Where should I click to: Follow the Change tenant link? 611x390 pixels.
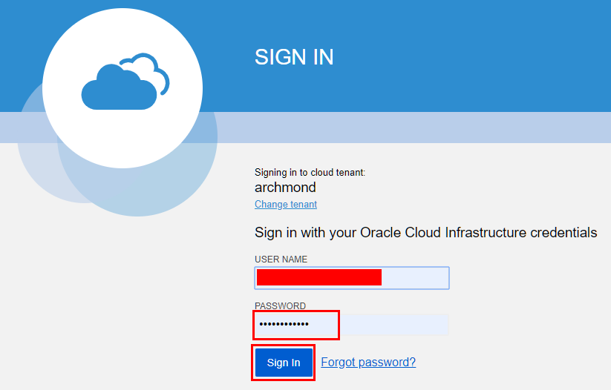click(x=286, y=205)
